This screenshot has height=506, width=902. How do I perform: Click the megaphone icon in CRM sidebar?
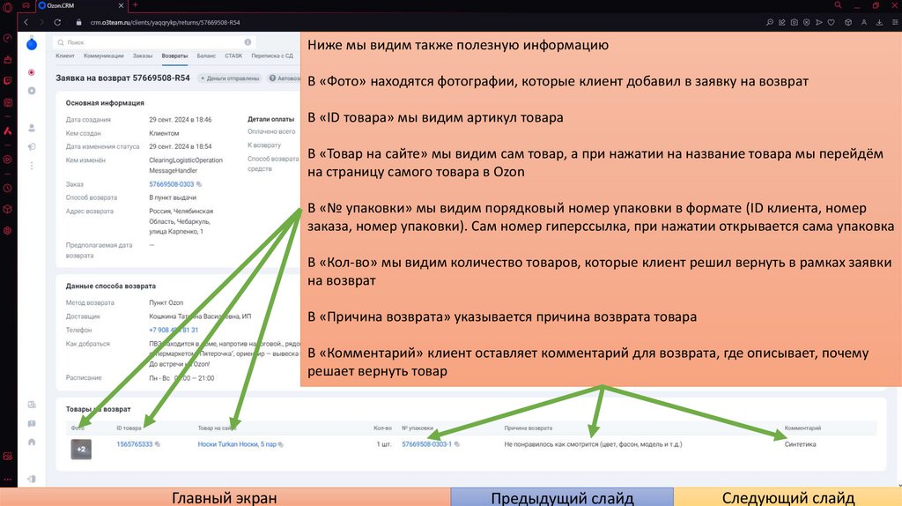(32, 147)
